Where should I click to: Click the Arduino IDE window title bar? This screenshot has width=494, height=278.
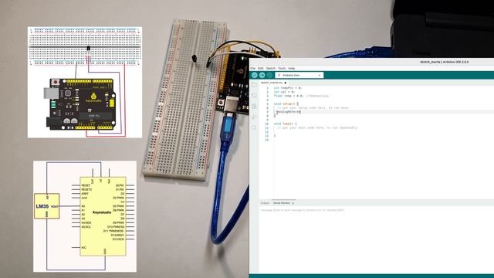[372, 62]
